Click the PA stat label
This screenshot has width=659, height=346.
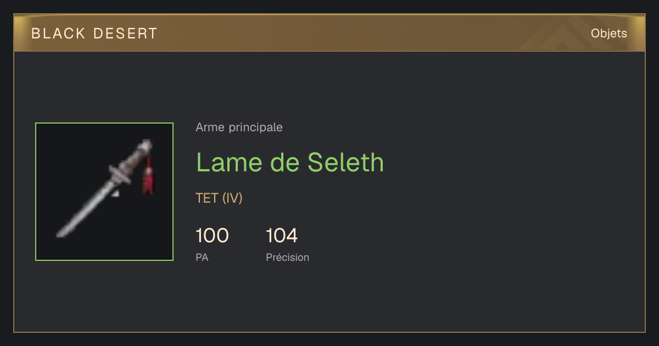202,257
